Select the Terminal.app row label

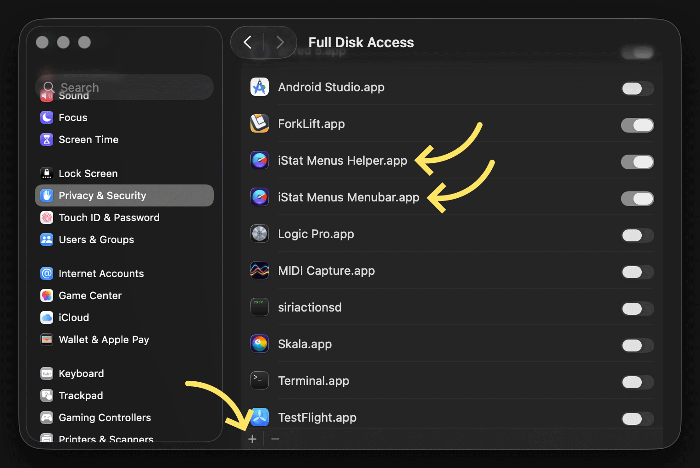pyautogui.click(x=314, y=381)
